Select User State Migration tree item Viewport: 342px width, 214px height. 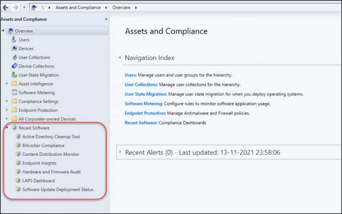click(39, 75)
